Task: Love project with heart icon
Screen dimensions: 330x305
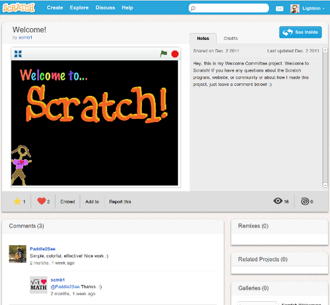Action: (41, 201)
